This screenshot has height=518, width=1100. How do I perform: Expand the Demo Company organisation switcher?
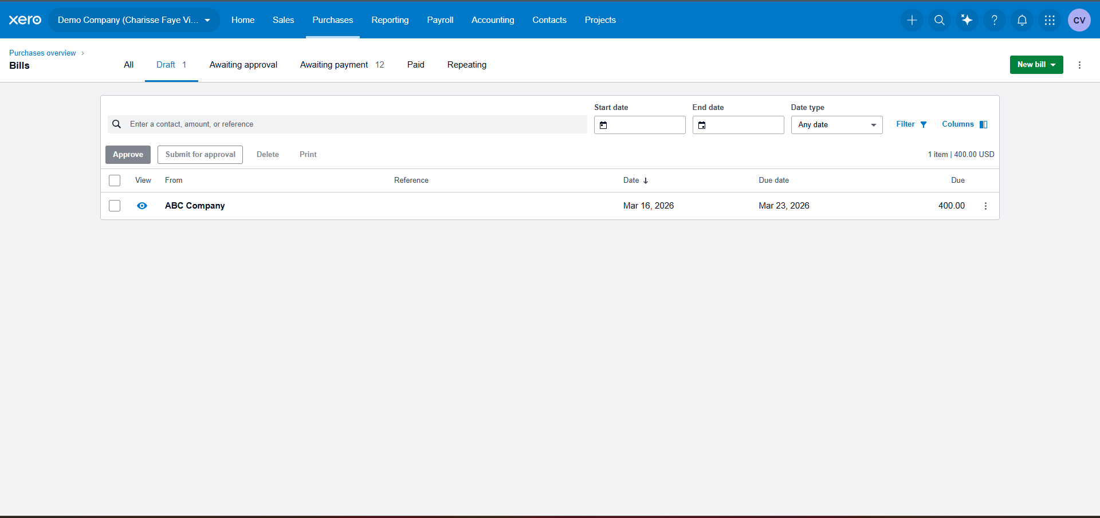134,20
